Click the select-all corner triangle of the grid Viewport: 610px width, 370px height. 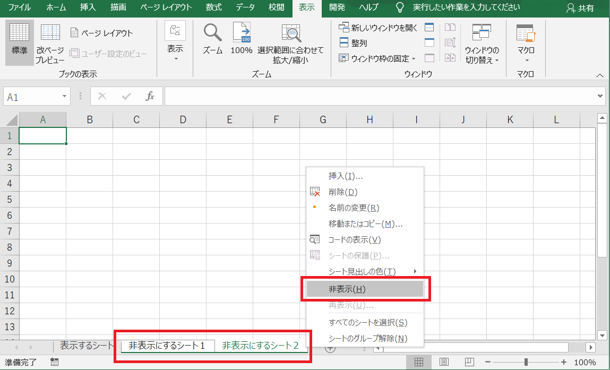coord(12,120)
